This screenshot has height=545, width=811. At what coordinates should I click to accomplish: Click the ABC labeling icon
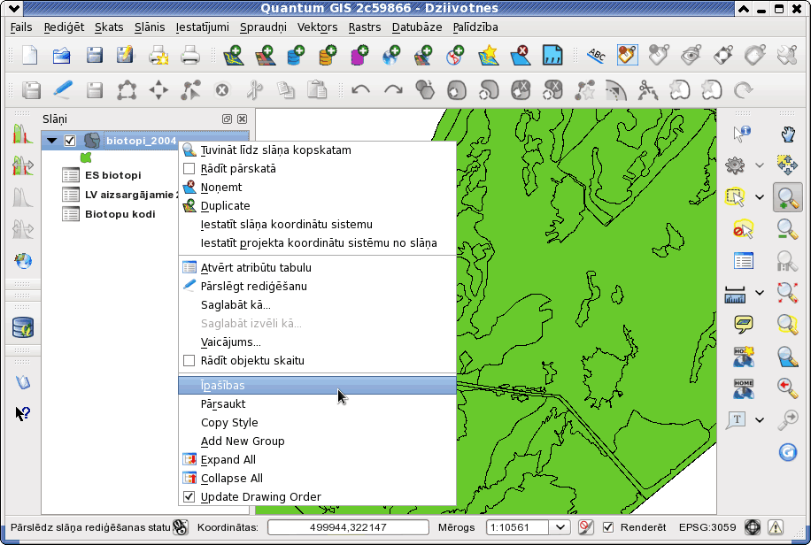coord(597,56)
